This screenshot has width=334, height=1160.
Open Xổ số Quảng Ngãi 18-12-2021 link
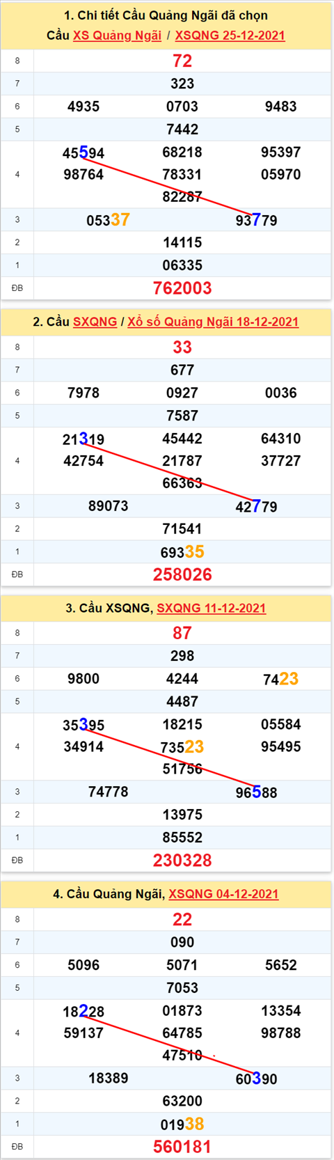(213, 322)
